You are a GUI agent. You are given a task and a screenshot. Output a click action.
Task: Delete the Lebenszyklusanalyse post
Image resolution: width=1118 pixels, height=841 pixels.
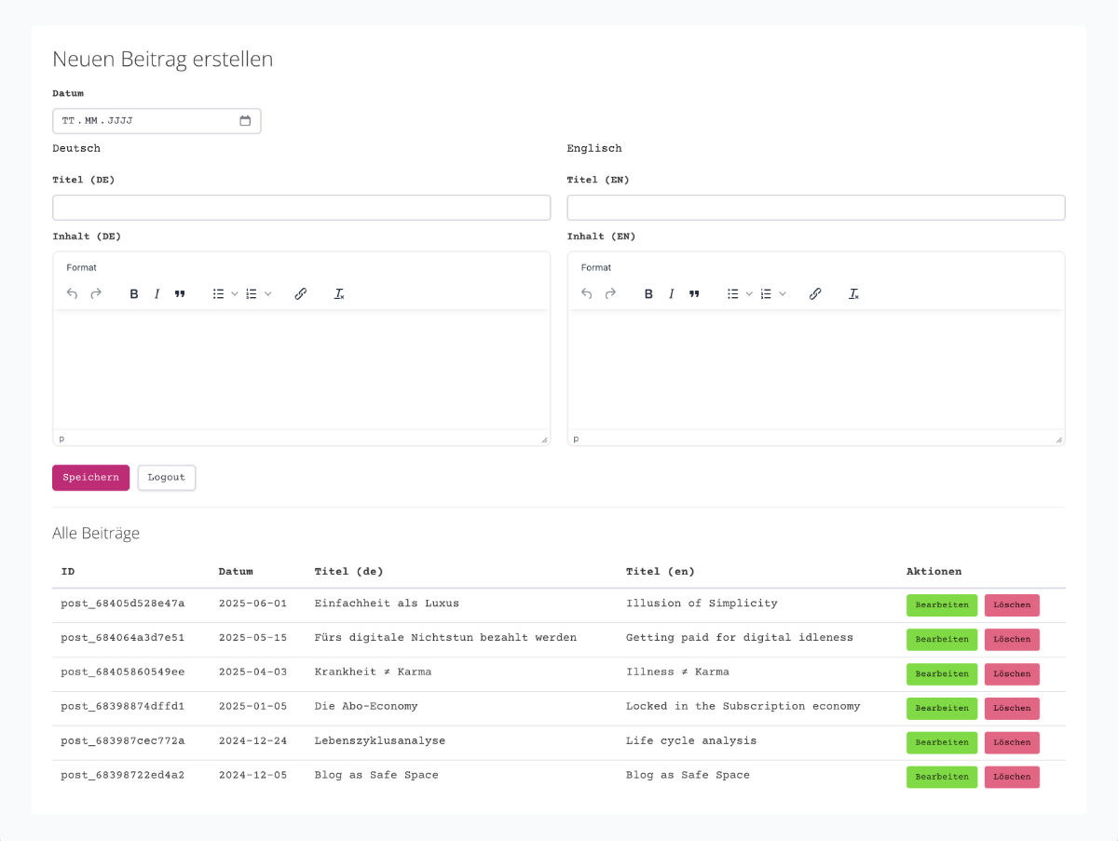pyautogui.click(x=1012, y=742)
